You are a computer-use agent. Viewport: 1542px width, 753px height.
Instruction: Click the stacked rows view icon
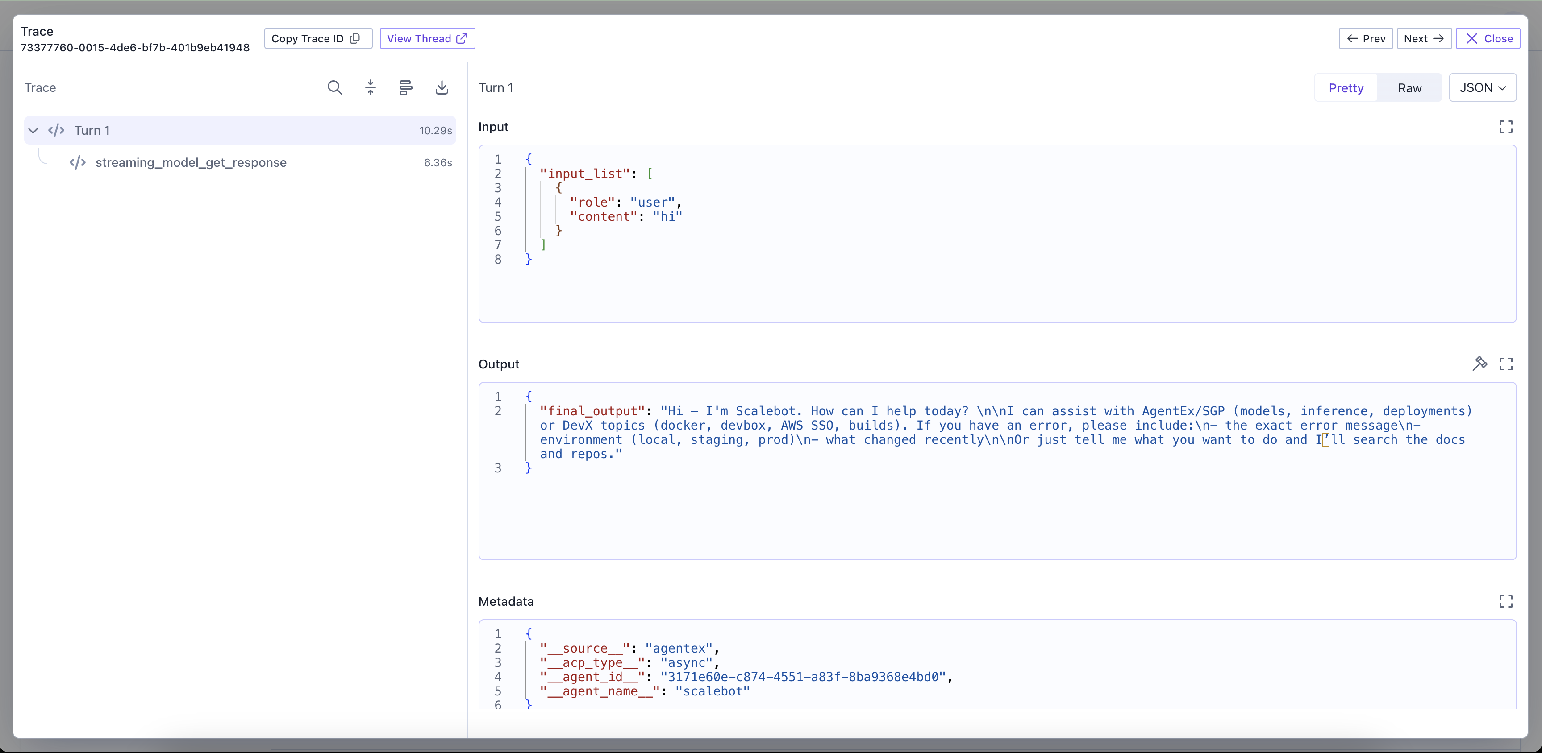point(406,88)
